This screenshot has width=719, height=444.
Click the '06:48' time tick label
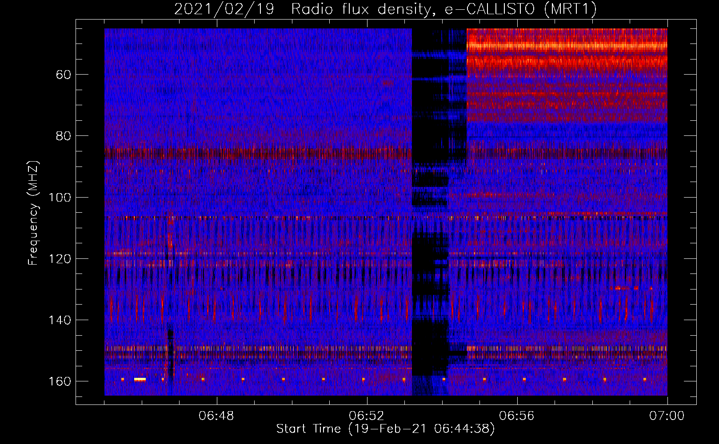coord(216,416)
